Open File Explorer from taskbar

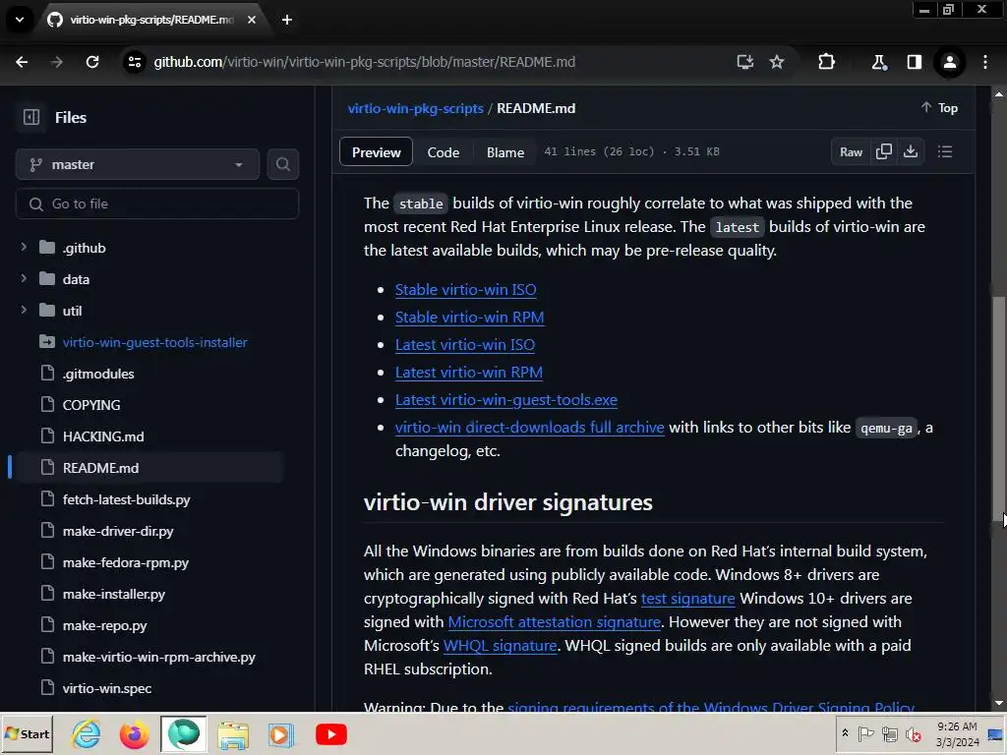pos(232,734)
